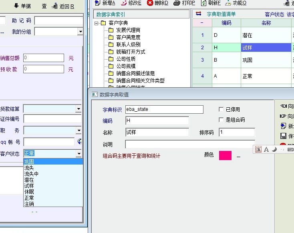
Task: Click the pink 颜色 color swatch
Action: [225, 156]
